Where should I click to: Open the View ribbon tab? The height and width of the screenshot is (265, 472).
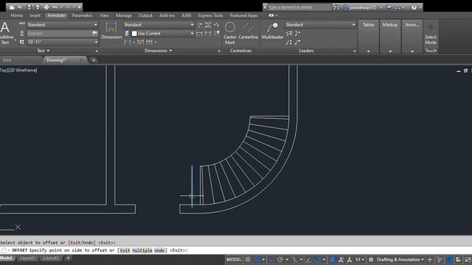(104, 15)
